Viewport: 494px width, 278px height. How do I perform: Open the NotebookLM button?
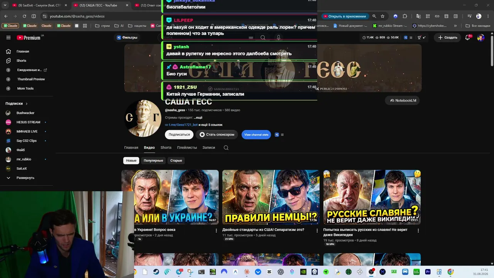[403, 100]
